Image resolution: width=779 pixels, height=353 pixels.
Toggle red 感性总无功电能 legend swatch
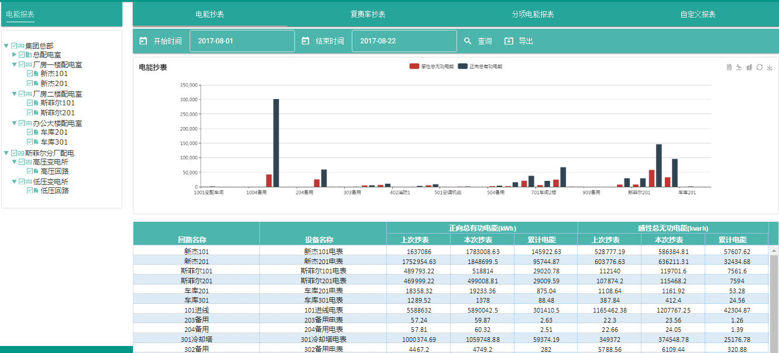(x=414, y=67)
